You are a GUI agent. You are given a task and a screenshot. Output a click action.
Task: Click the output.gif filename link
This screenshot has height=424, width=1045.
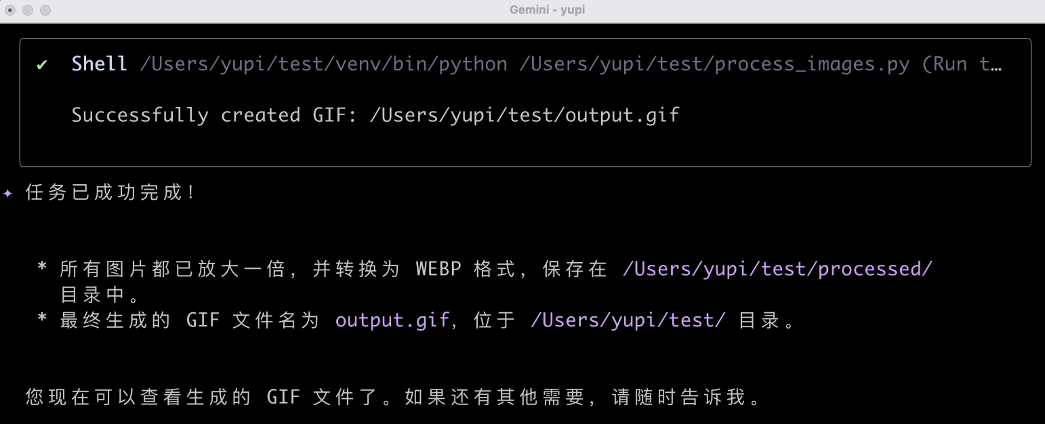click(392, 320)
